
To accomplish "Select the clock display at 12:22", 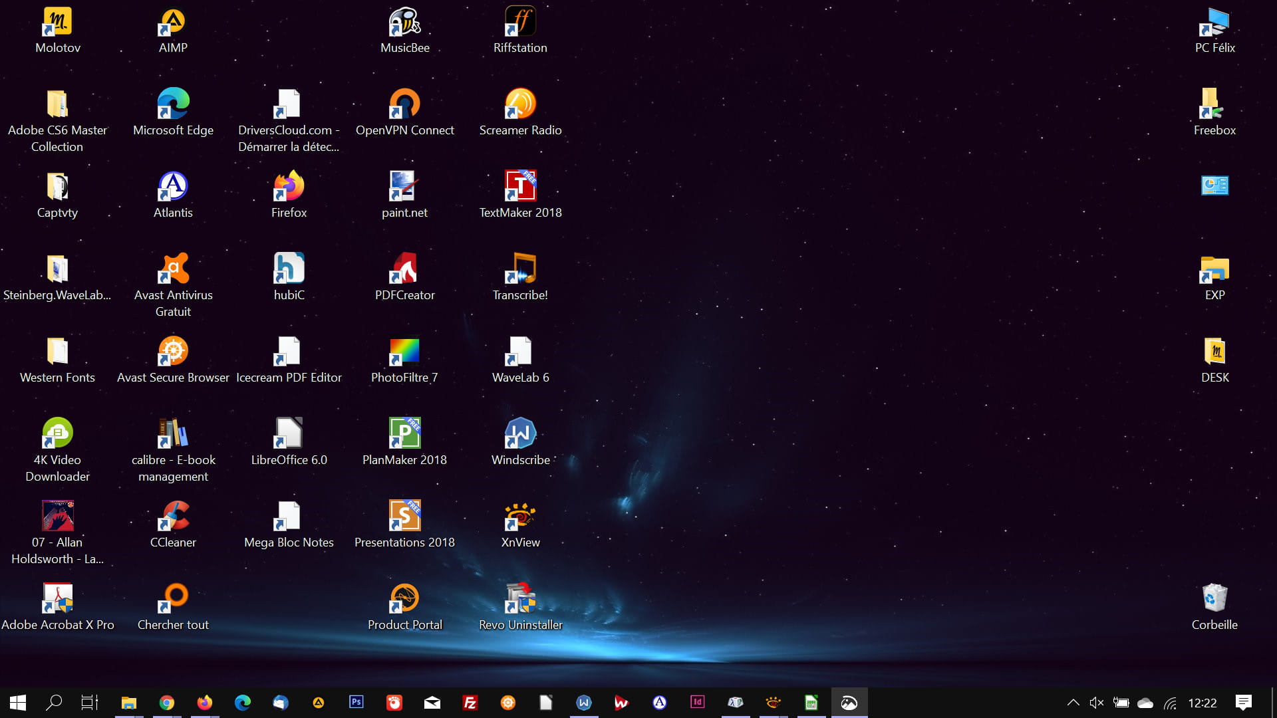I will [x=1210, y=702].
